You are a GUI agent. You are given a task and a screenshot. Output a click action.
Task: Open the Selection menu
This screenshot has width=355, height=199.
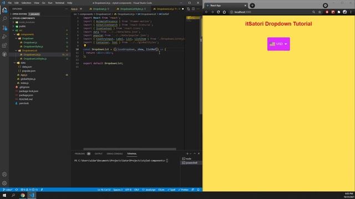26,3
